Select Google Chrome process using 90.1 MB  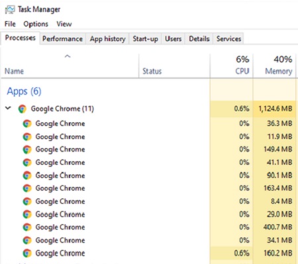(60, 175)
